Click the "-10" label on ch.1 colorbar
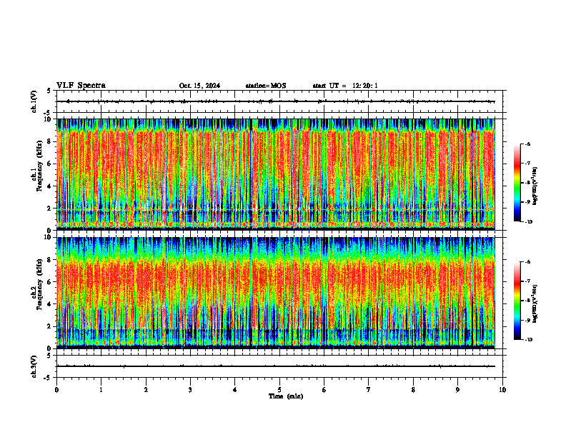This screenshot has width=566, height=437. [529, 222]
